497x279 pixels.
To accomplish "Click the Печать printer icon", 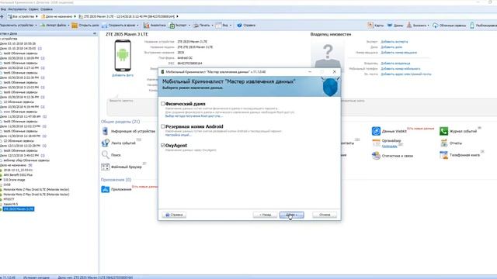I will [x=196, y=26].
